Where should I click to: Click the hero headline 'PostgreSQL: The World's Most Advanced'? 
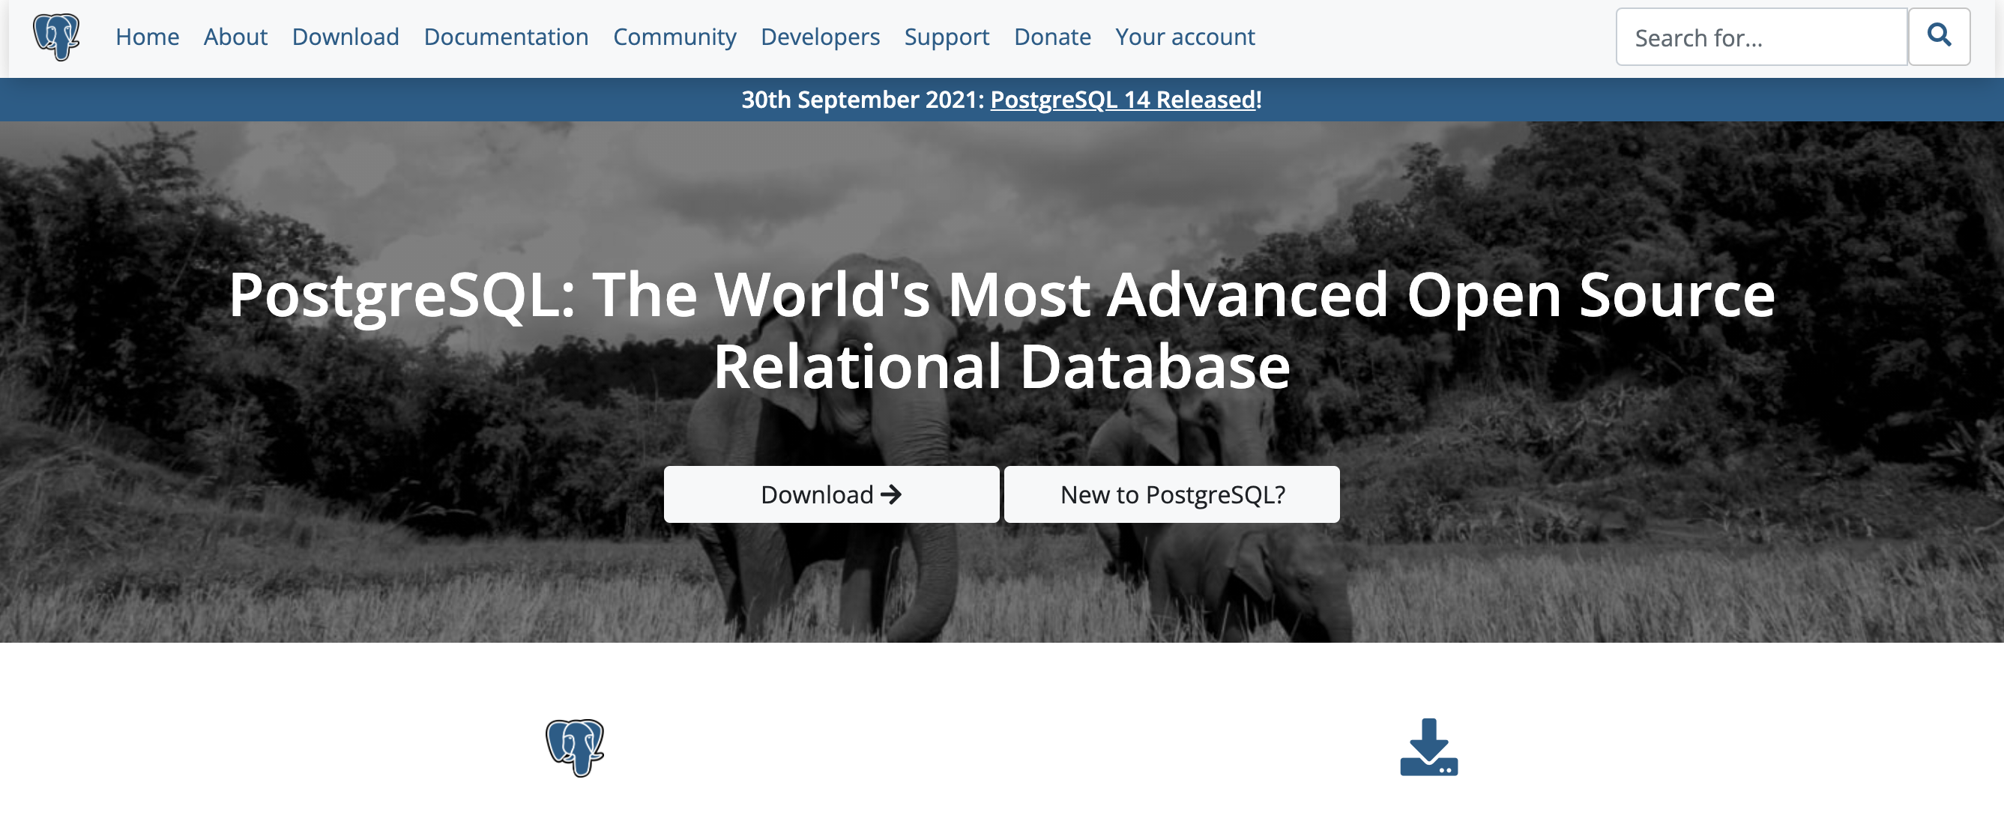coord(1001,295)
